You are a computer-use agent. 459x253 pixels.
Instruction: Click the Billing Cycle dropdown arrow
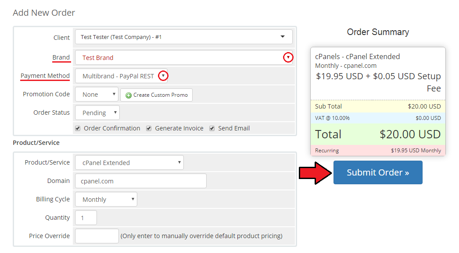point(133,199)
